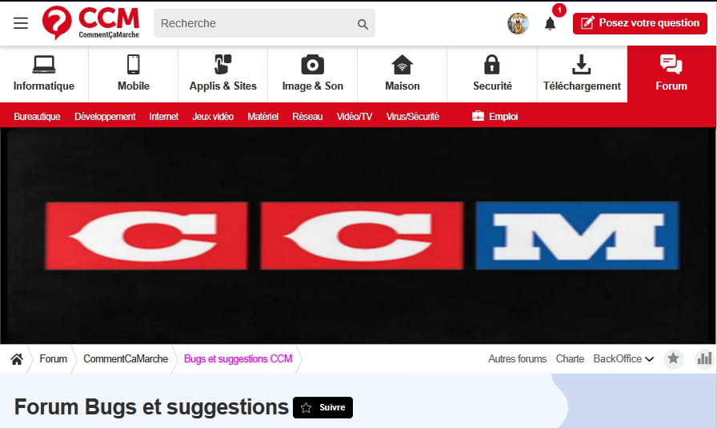Open the Matériel category
Image resolution: width=717 pixels, height=428 pixels.
[263, 117]
